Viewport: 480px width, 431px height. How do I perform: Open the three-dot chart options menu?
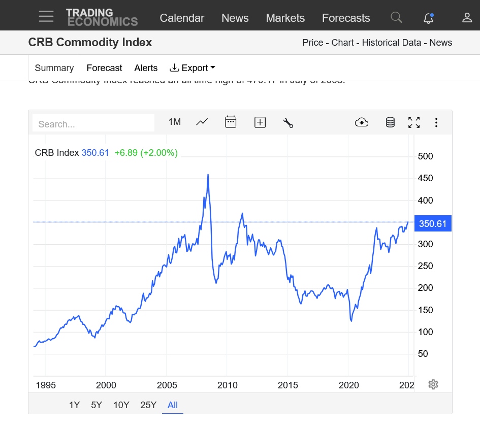click(436, 122)
